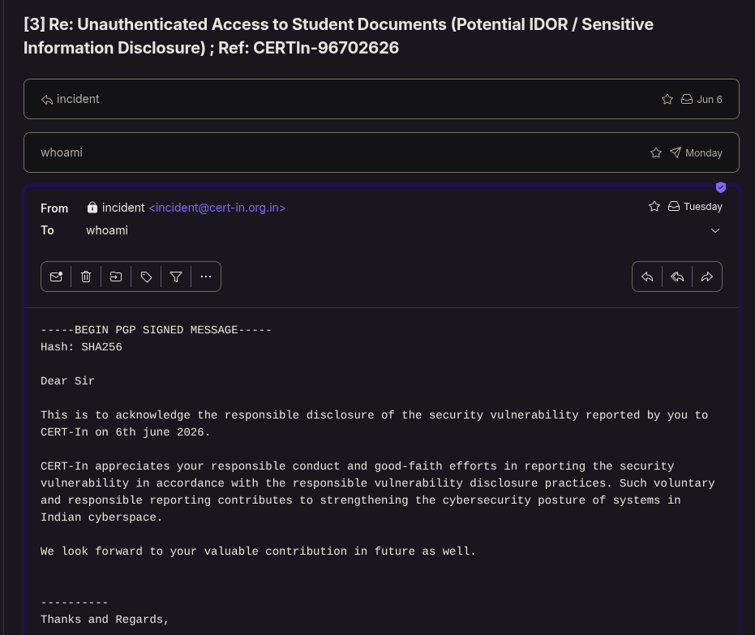Image resolution: width=755 pixels, height=635 pixels.
Task: Click the sent paper-plane icon beside Monday
Action: click(x=676, y=152)
